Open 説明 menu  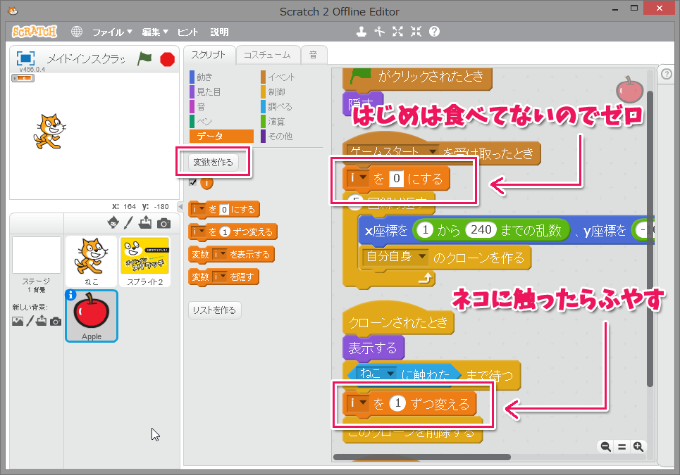tap(219, 32)
